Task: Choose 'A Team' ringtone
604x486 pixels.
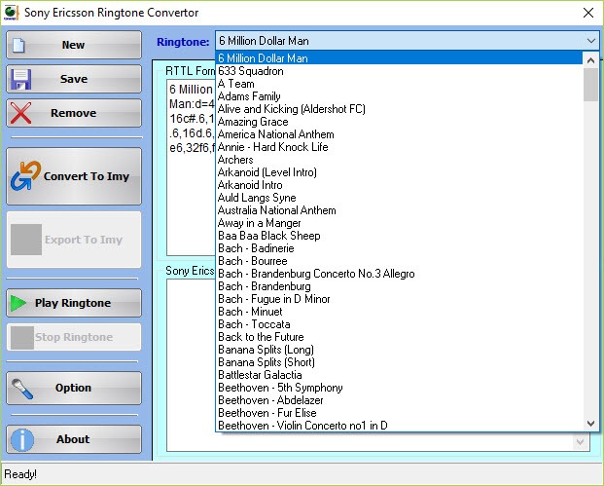Action: tap(399, 84)
